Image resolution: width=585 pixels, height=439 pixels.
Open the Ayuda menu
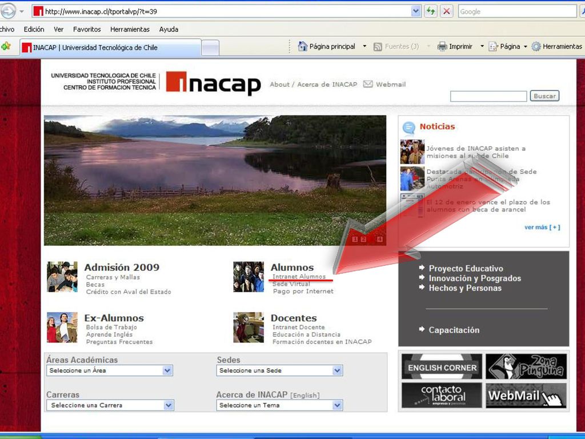(x=169, y=29)
